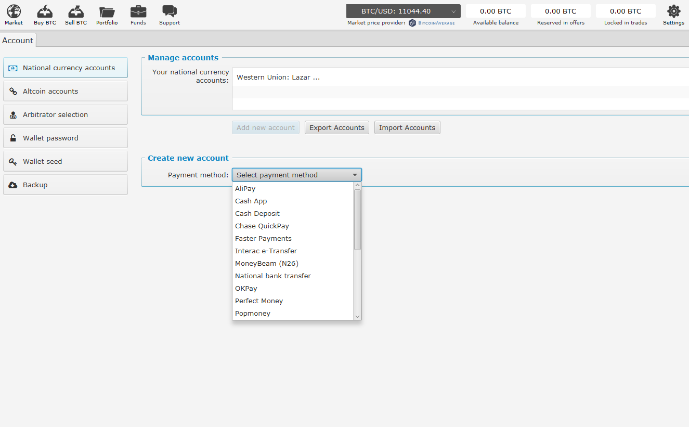
Task: Click the BitcoinAverage provider logo
Action: pyautogui.click(x=432, y=23)
